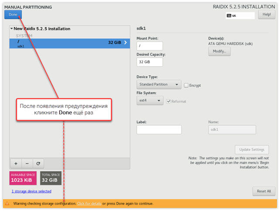Open the File System ext4 dropdown

[150, 100]
